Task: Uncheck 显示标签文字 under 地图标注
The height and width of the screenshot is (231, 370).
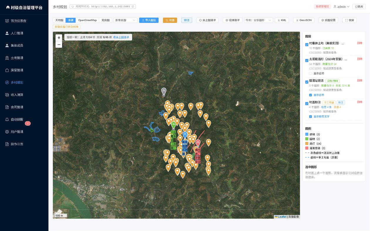Action: (x=311, y=116)
